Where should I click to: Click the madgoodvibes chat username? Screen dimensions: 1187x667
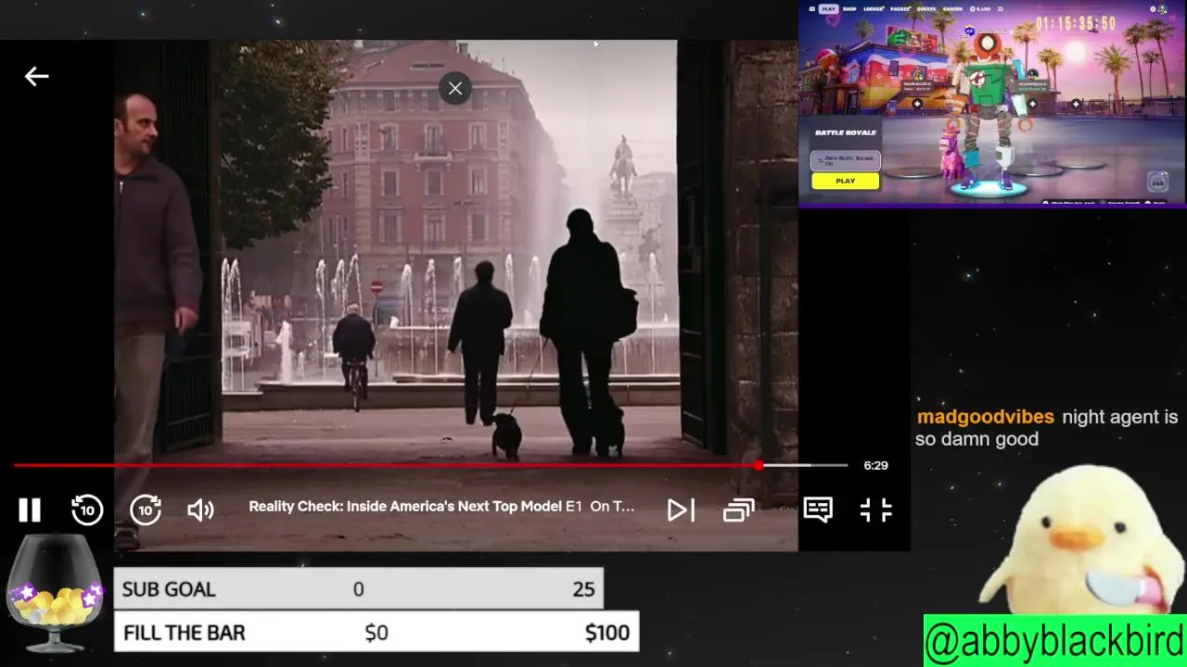(x=985, y=417)
